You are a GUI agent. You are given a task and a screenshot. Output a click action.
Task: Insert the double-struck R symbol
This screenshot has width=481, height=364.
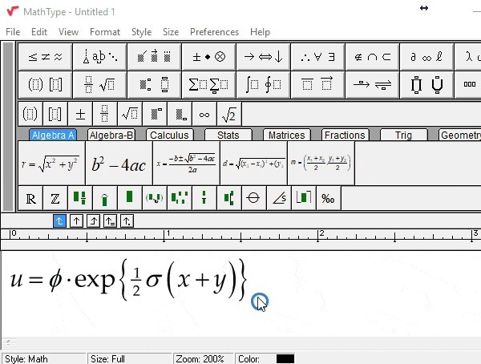30,198
